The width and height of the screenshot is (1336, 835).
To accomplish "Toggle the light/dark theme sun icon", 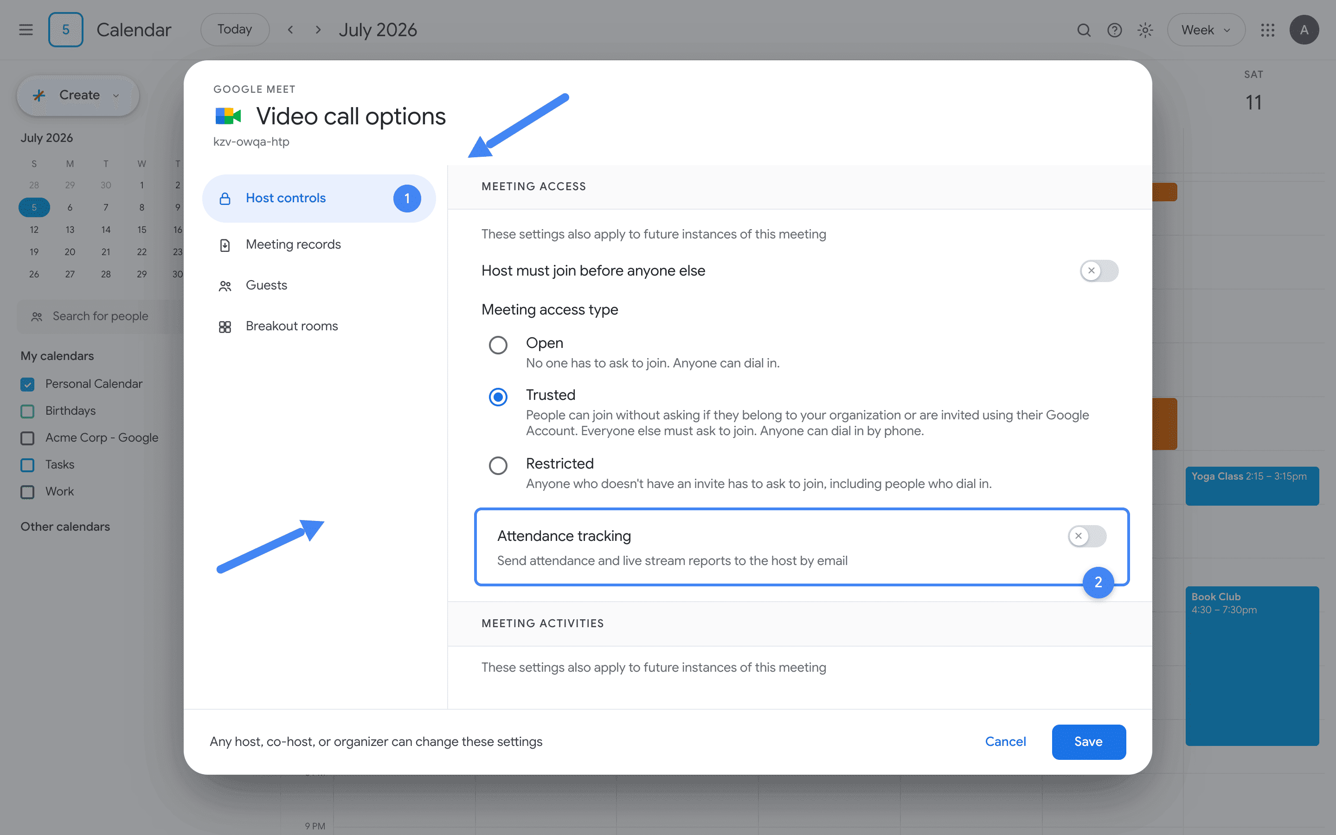I will (1145, 30).
